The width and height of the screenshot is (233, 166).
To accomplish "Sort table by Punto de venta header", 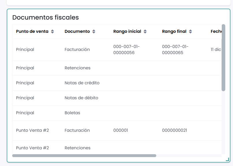I will click(x=32, y=32).
